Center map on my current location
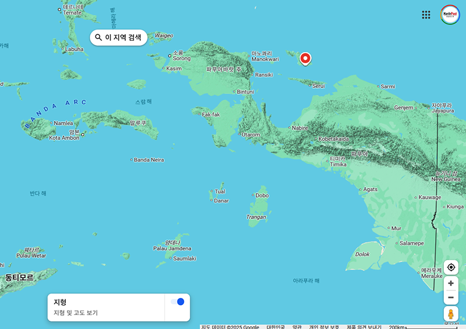This screenshot has width=466, height=329. point(450,267)
